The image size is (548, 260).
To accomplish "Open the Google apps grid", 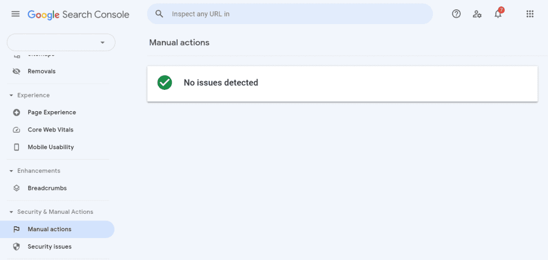I will (530, 14).
